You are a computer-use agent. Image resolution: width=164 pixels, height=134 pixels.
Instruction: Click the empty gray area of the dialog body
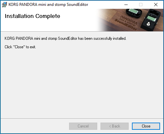82,82
